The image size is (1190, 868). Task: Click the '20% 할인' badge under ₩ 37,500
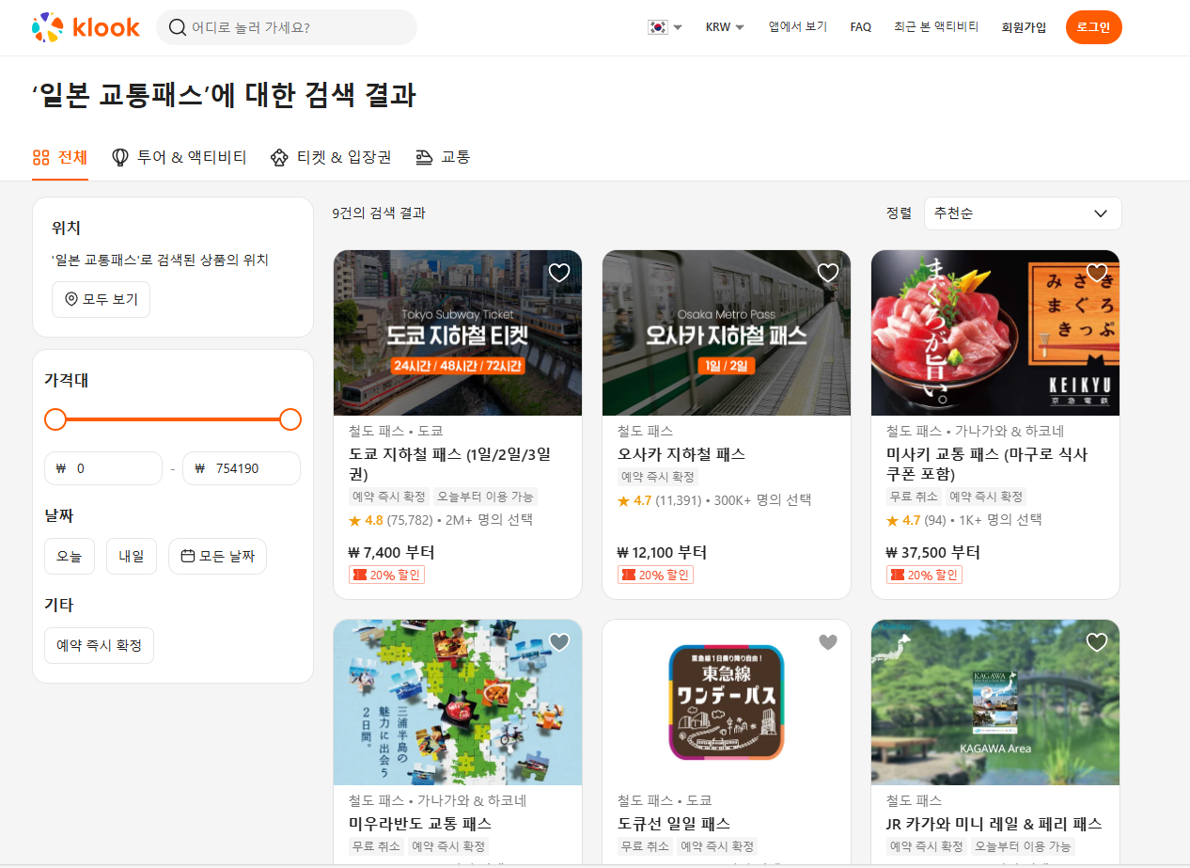(924, 575)
